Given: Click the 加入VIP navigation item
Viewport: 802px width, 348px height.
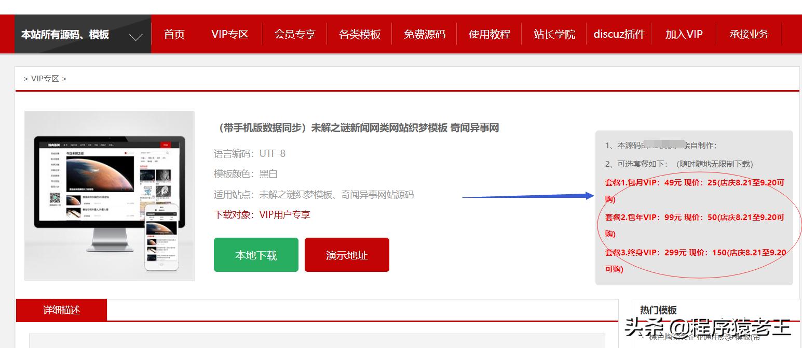Looking at the screenshot, I should tap(684, 34).
